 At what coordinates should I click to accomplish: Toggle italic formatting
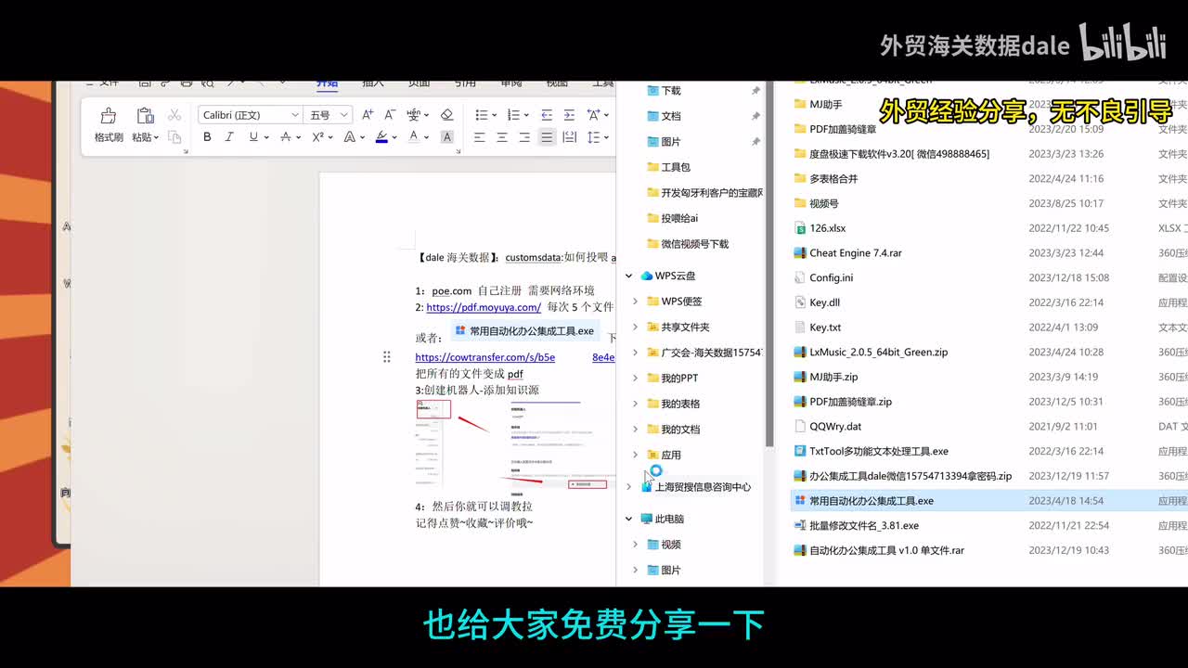coord(229,137)
